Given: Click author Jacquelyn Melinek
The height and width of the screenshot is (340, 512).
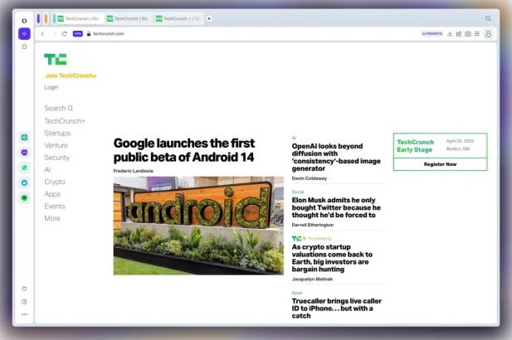Looking at the screenshot, I should (x=313, y=279).
